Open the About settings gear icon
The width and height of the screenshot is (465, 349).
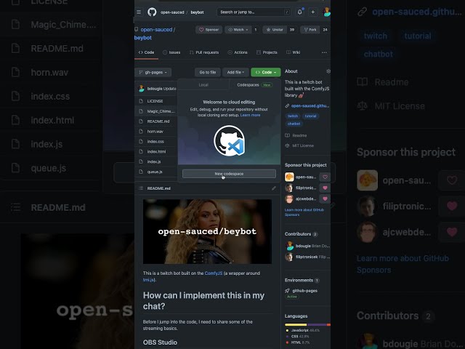pyautogui.click(x=328, y=71)
